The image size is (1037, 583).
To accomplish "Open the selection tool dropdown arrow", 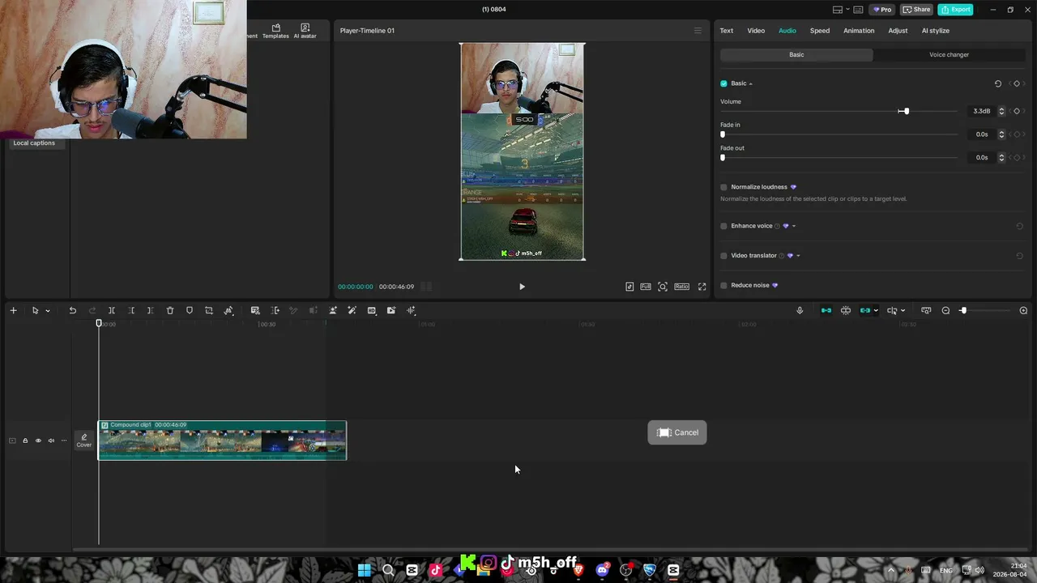I will tap(48, 311).
